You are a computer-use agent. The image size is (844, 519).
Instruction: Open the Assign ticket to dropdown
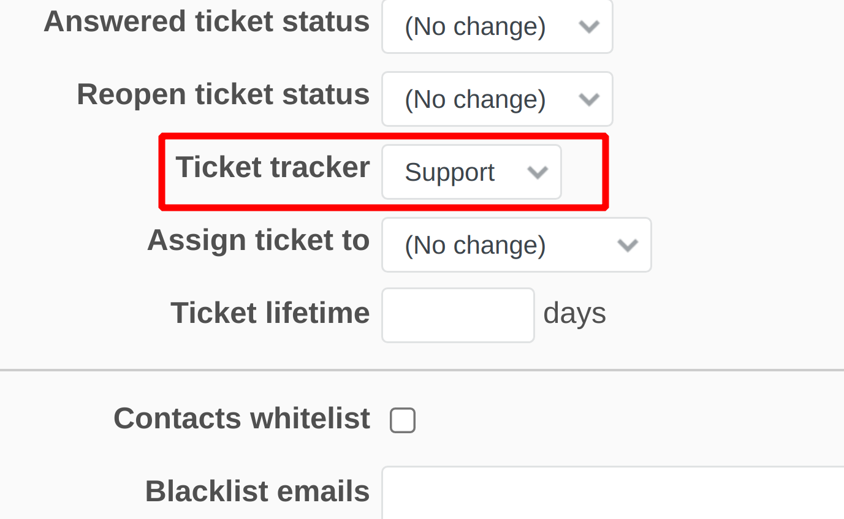point(515,244)
